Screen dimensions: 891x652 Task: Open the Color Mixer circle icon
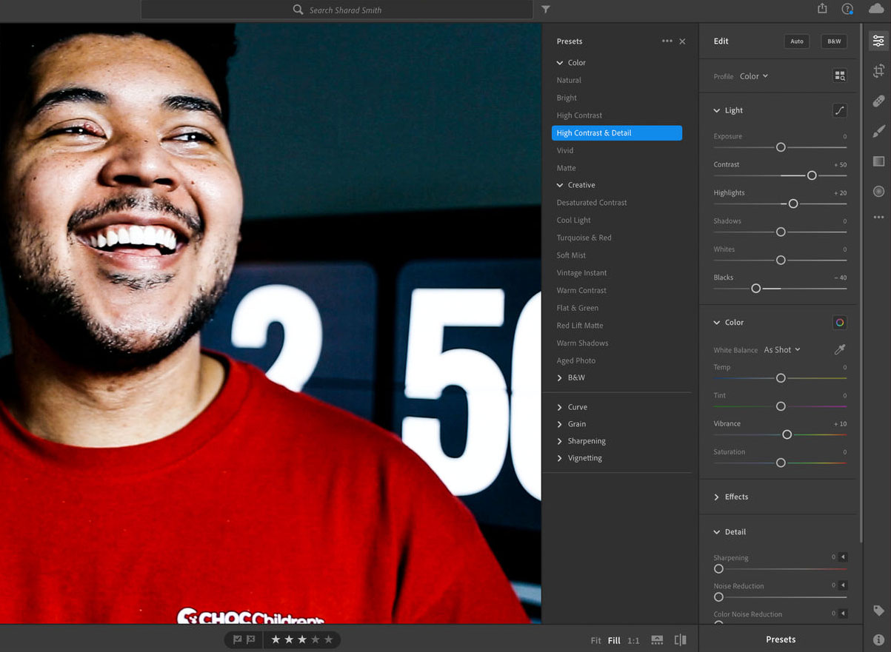840,323
